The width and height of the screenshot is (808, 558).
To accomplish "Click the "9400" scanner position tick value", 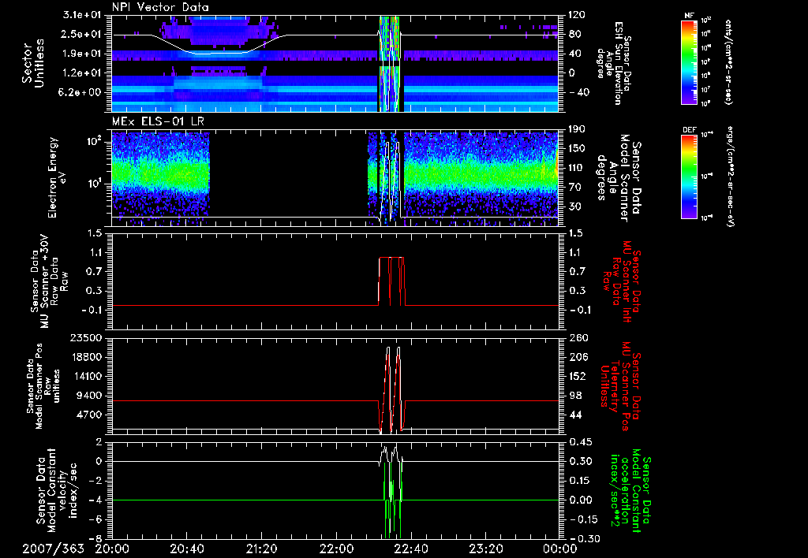I will 89,396.
